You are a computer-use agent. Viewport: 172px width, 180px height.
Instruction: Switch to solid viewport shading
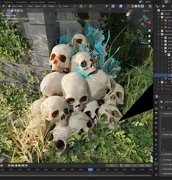click(x=136, y=6)
